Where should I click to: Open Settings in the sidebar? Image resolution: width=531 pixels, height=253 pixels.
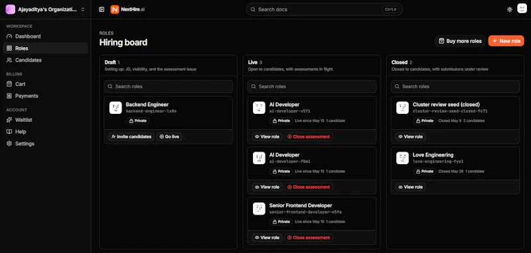(x=45, y=144)
